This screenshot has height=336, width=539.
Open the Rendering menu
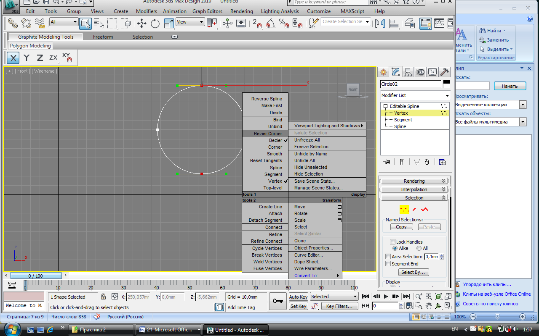242,11
